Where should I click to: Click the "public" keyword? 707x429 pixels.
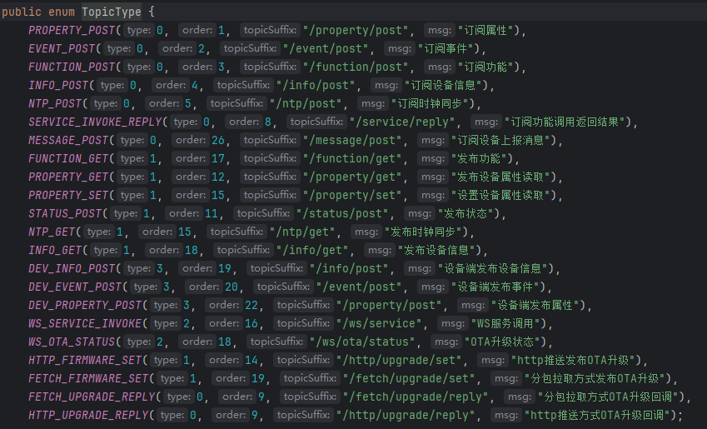pos(22,12)
